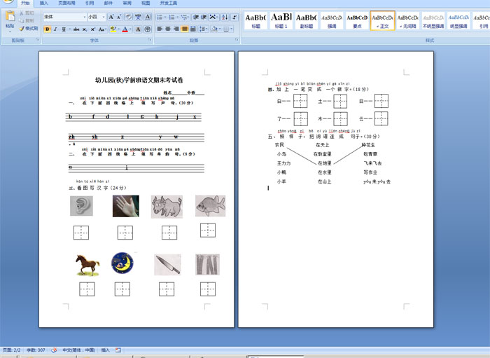Click the highlighted Justify alignment icon
490x358 pixels.
(185, 29)
